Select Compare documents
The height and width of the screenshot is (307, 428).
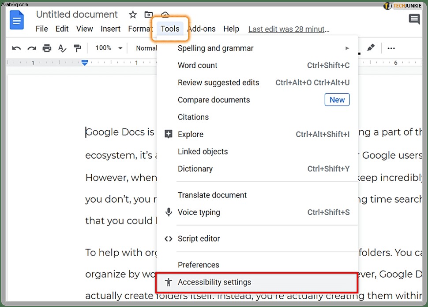point(257,100)
